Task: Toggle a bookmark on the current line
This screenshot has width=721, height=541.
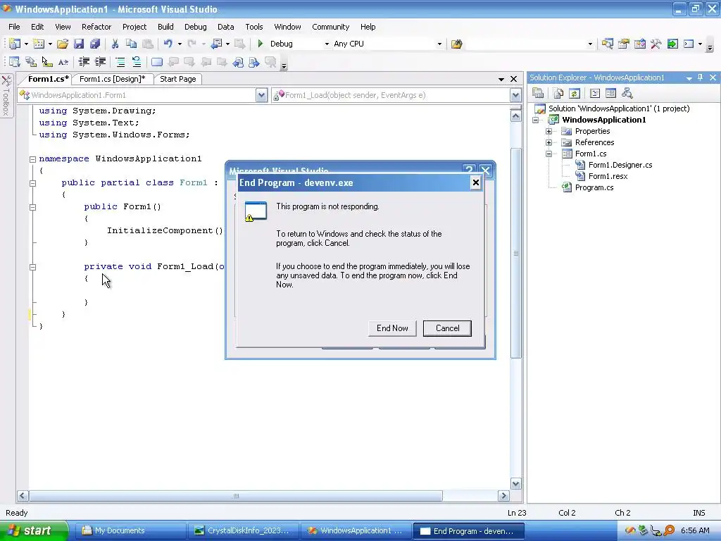Action: pyautogui.click(x=157, y=62)
